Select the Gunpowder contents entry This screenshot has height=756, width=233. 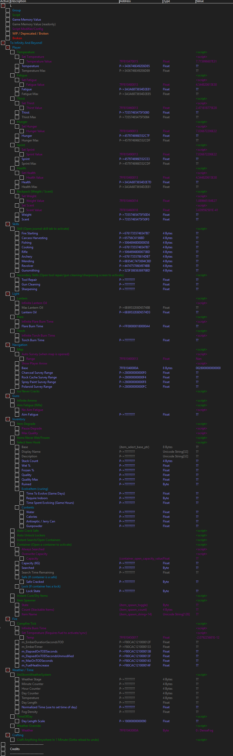click(34, 526)
